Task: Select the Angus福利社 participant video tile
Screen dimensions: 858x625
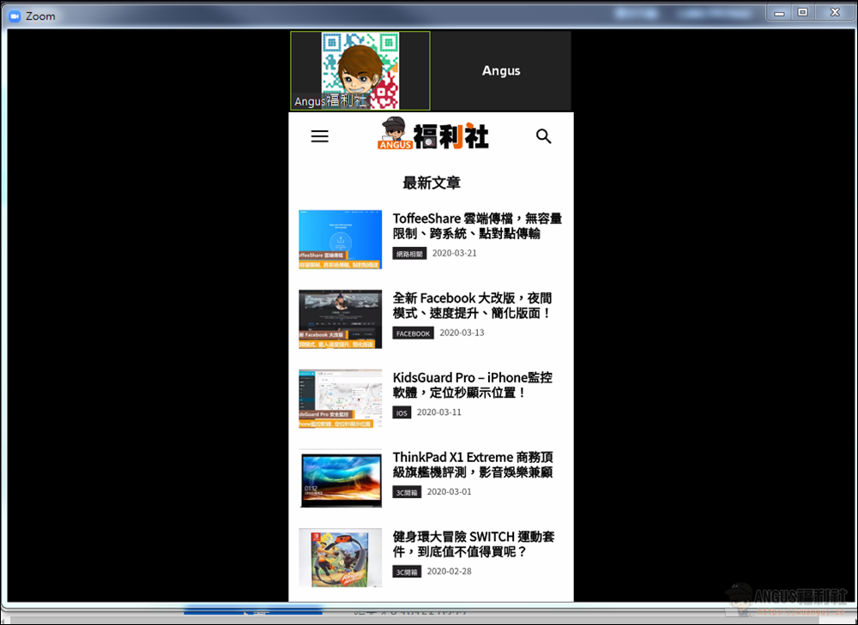Action: [x=360, y=71]
